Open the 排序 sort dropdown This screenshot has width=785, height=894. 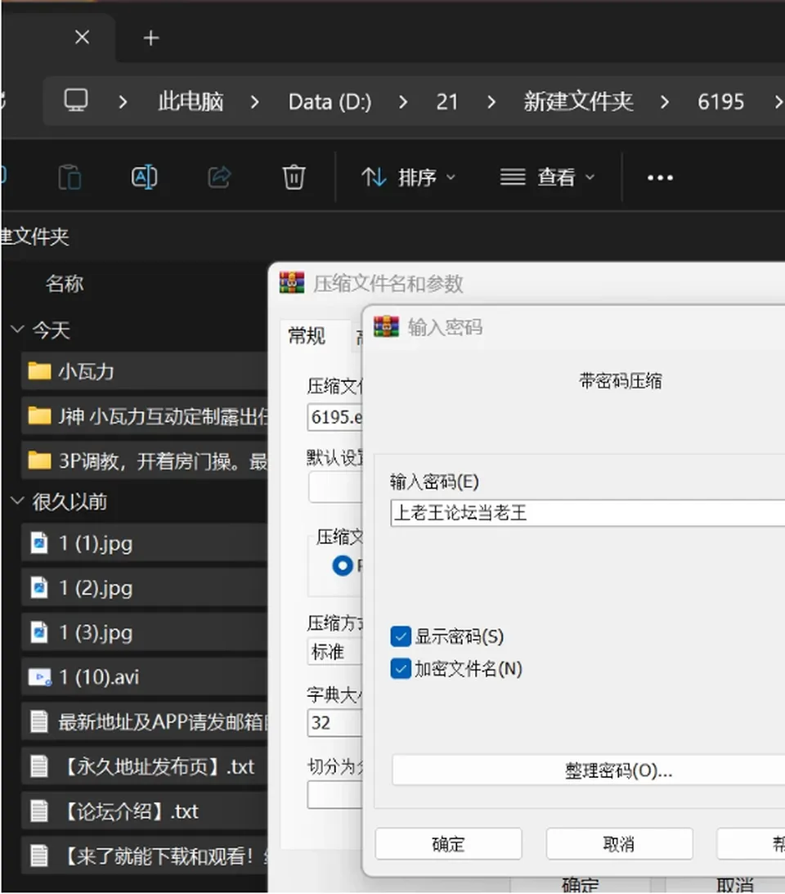(x=409, y=177)
